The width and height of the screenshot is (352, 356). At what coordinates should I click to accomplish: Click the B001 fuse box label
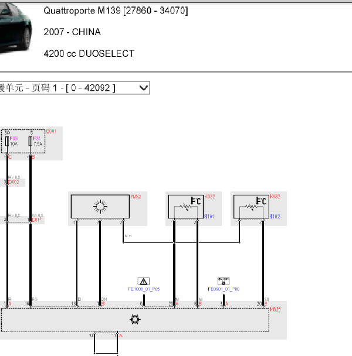point(51,132)
